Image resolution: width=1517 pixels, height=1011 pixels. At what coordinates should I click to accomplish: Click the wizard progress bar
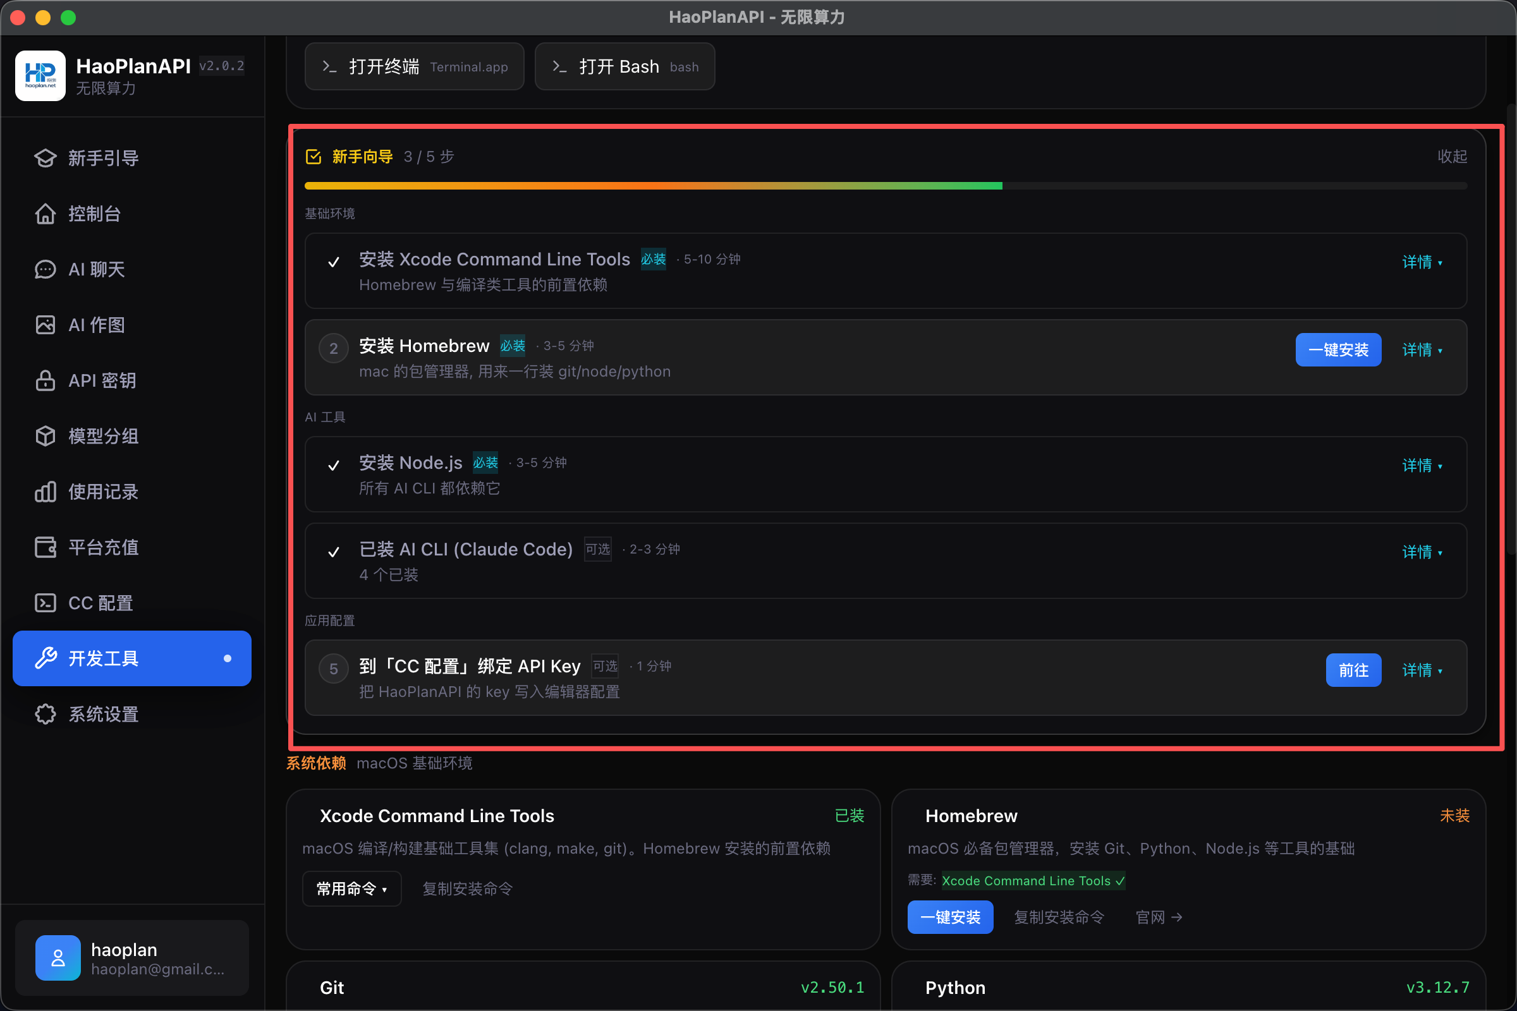click(x=886, y=186)
